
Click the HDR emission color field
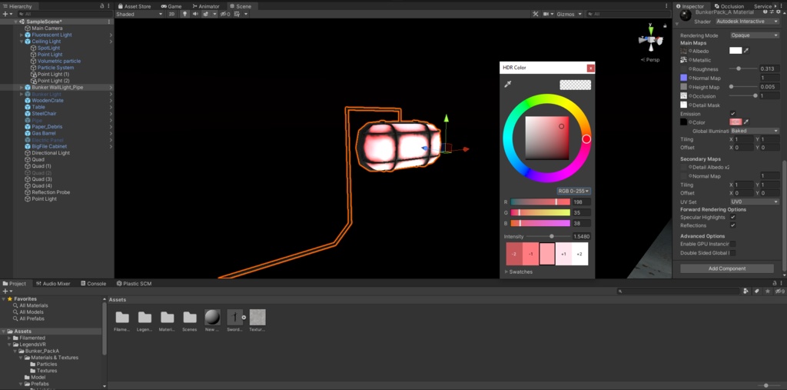[x=736, y=122]
